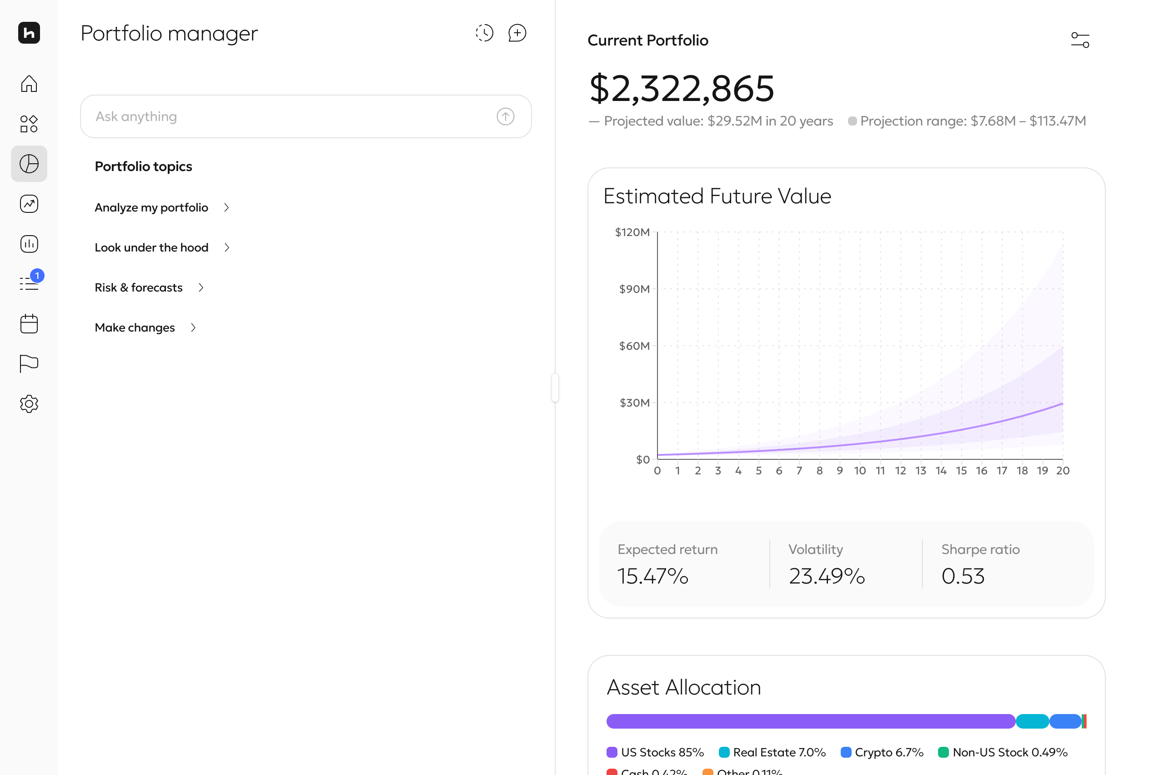Open the calendar icon in sidebar
1164x775 pixels.
click(x=29, y=324)
